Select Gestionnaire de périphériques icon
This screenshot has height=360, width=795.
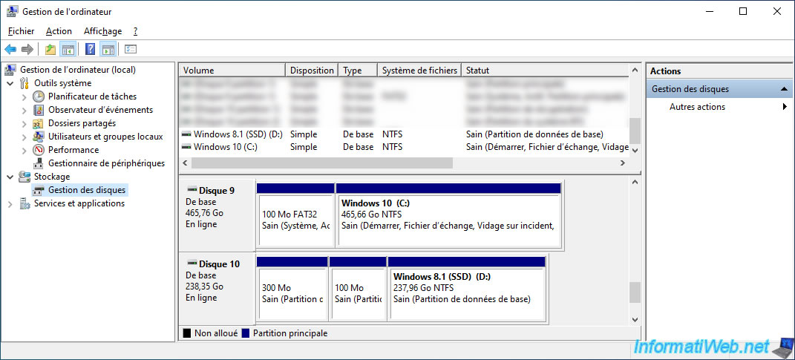coord(39,163)
